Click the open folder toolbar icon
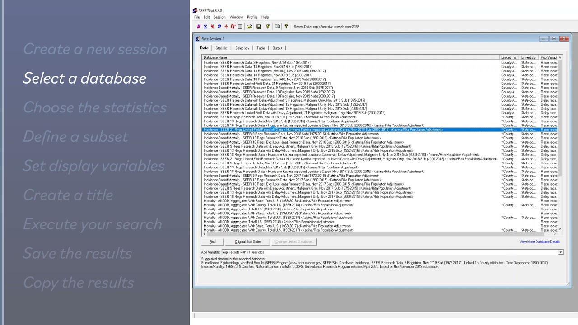This screenshot has width=578, height=325. 249,27
